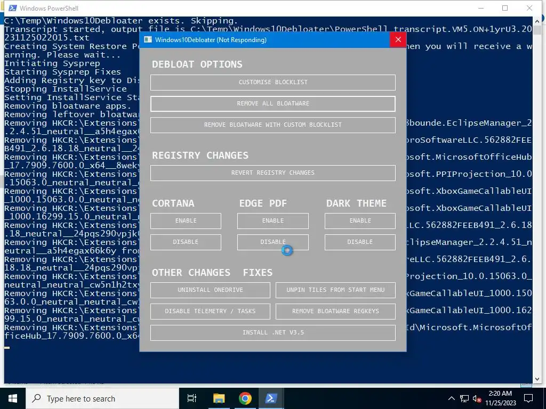Click 'Starting Sysprep Fixes' line in PowerShell
Viewport: 546px width, 409px height.
[63, 72]
